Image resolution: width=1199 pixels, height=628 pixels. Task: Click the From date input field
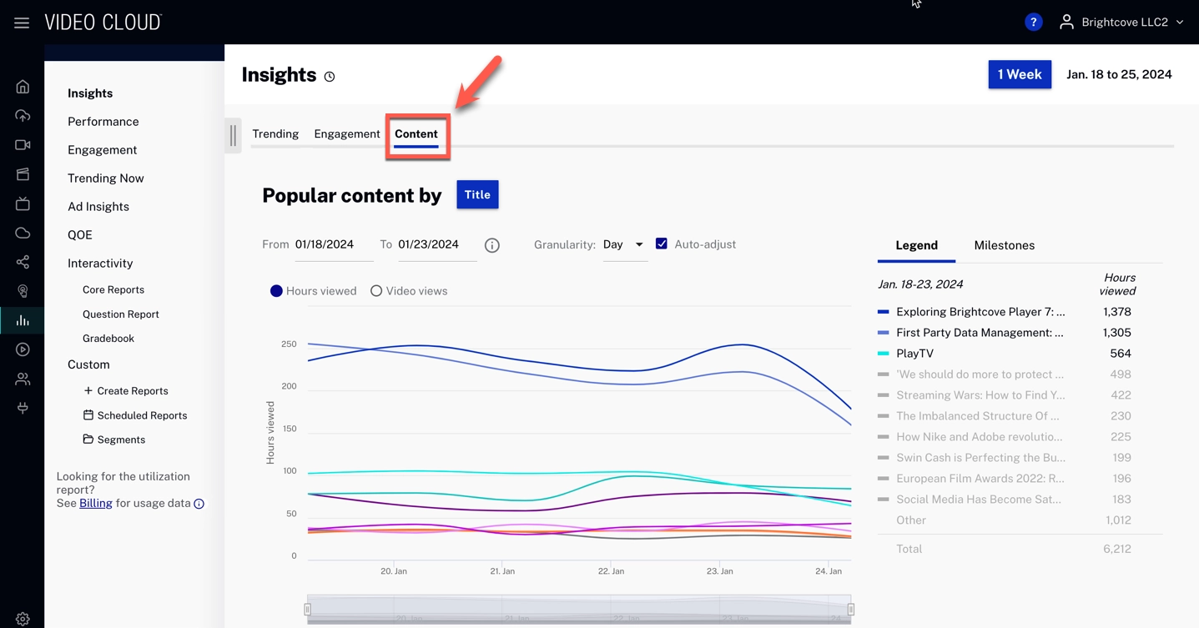click(325, 244)
